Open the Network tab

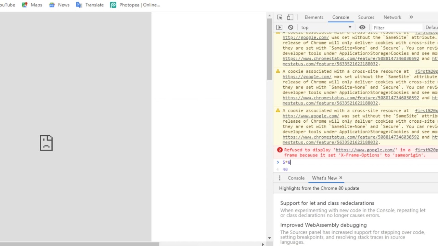[392, 17]
